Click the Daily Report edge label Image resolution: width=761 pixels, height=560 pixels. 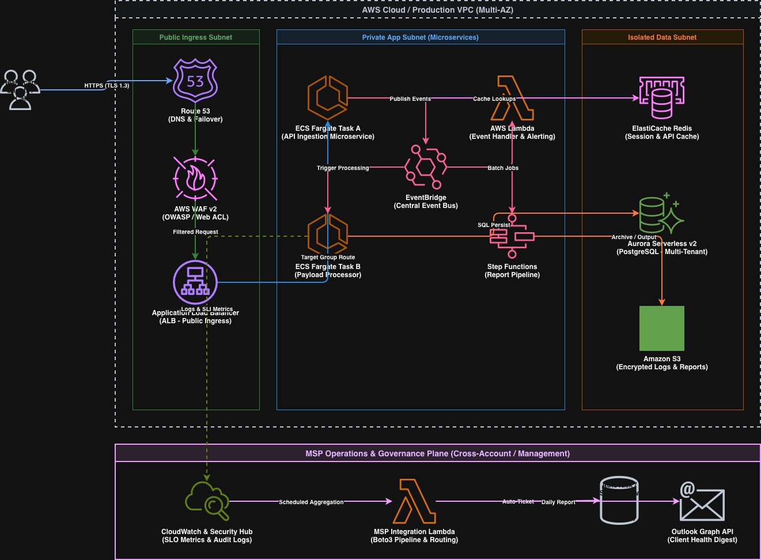pos(558,502)
